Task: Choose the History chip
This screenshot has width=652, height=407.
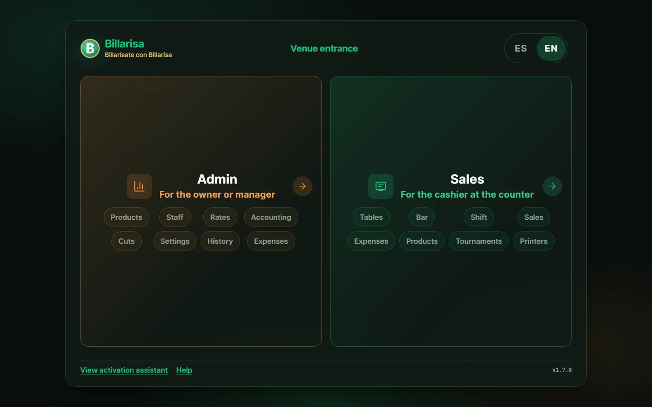Action: [x=220, y=241]
